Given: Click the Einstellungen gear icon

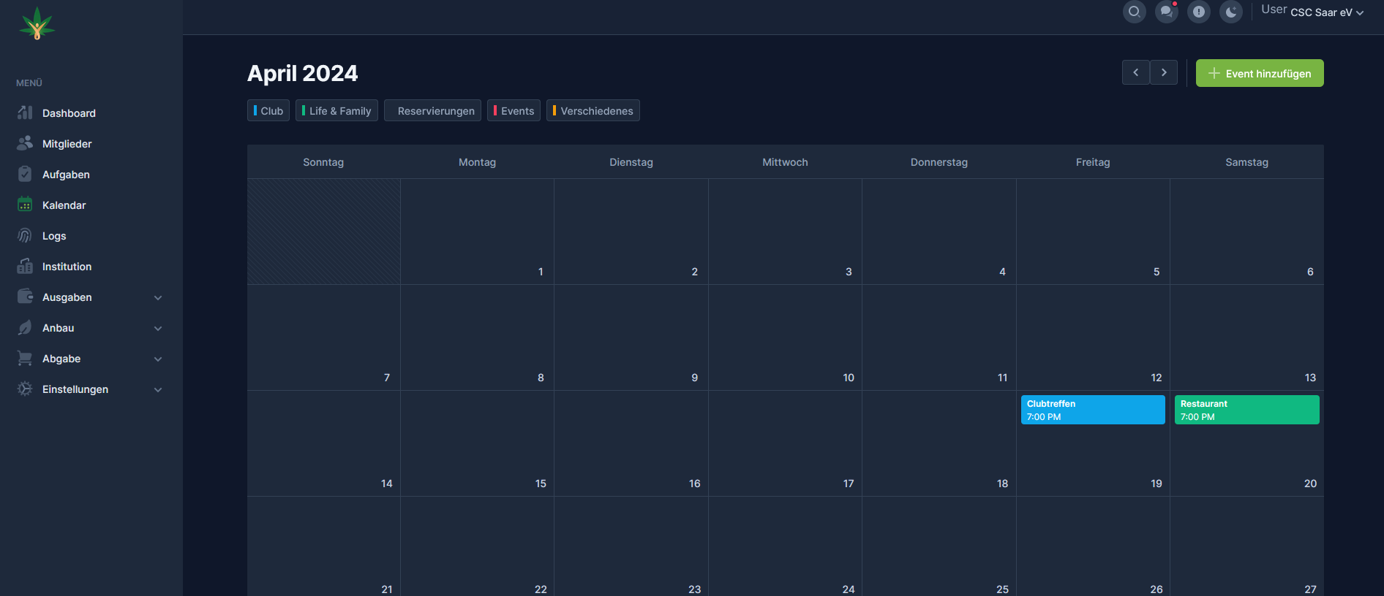Looking at the screenshot, I should 25,389.
